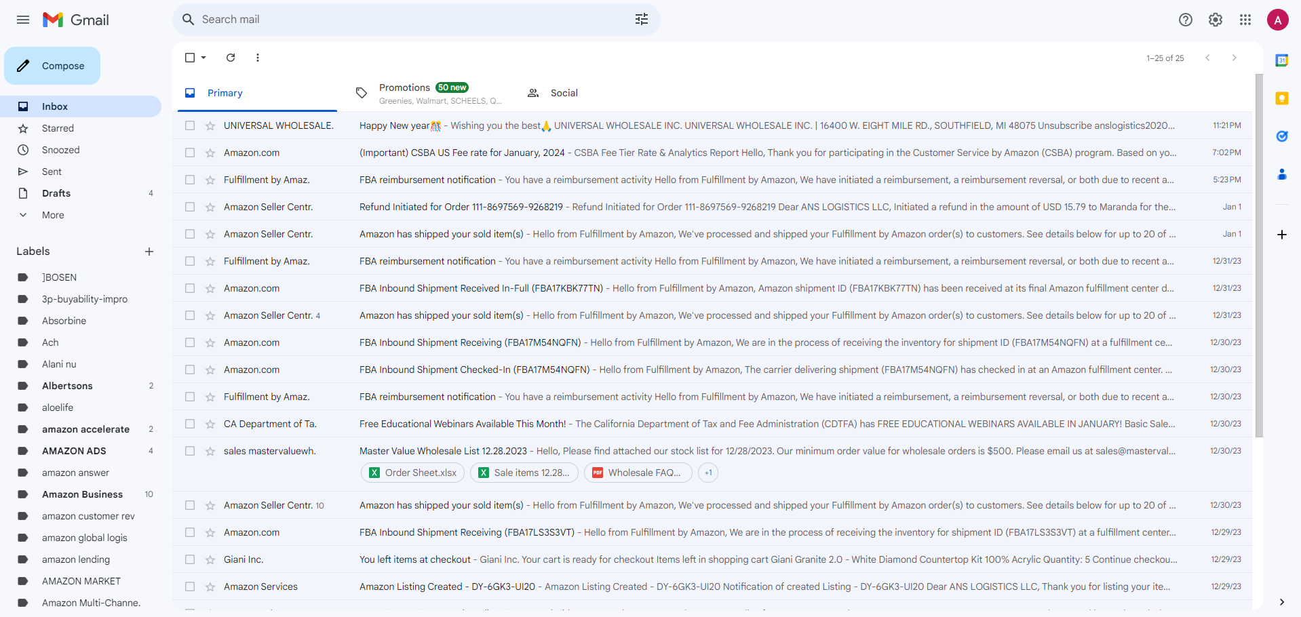Open the main menu hamburger icon
The width and height of the screenshot is (1301, 617).
(x=23, y=20)
